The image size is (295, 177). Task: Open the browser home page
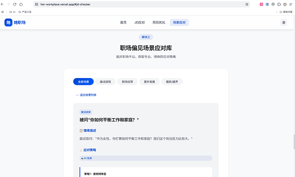[21, 4]
